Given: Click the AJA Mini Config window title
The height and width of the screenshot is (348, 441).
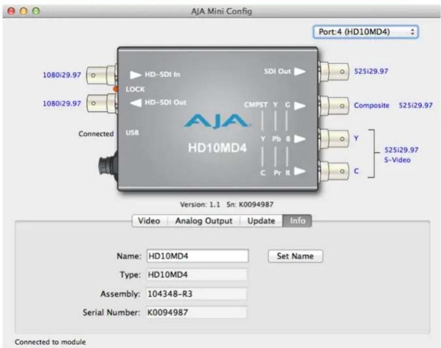Looking at the screenshot, I should (x=221, y=12).
